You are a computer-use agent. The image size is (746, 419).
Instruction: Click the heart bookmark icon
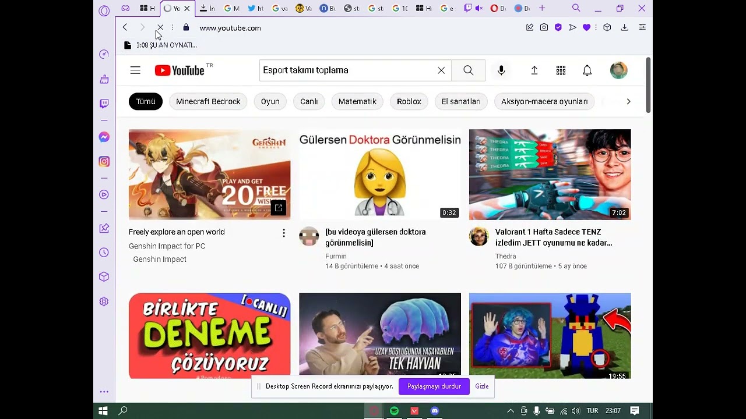click(x=586, y=27)
